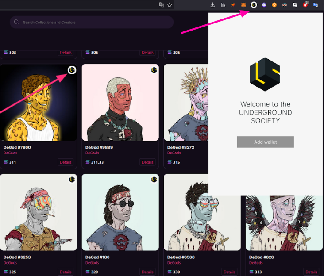This screenshot has width=324, height=276.
Task: Open DeGods collection link under DeGod #6568
Action: (174, 263)
